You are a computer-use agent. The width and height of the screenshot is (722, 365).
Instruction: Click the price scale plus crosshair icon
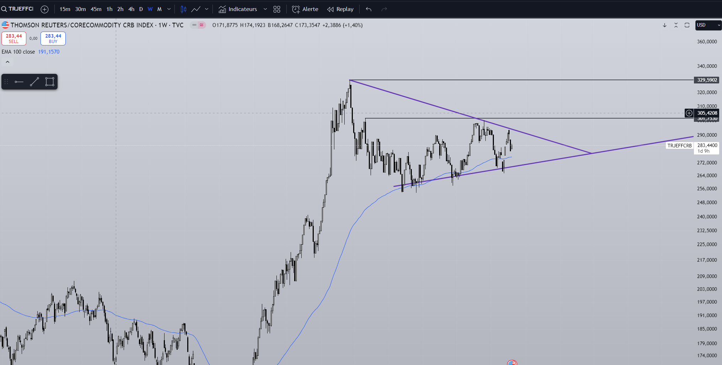click(689, 113)
